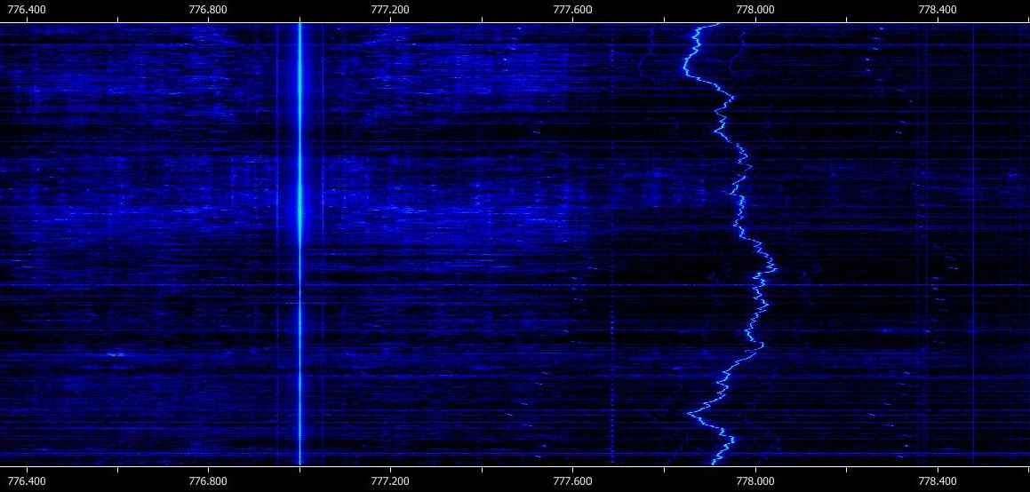The height and width of the screenshot is (492, 1030).
Task: Click the 778.400 label on bottom frequency axis
Action: [x=938, y=481]
